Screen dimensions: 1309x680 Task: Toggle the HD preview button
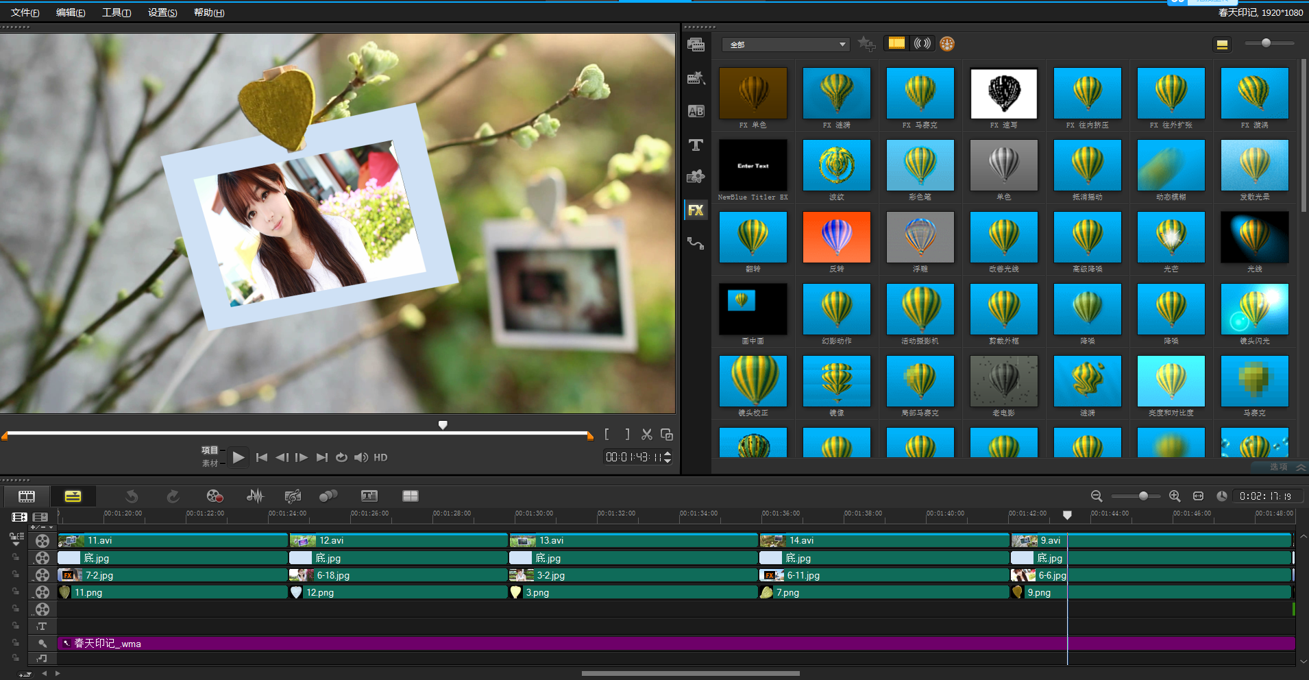pyautogui.click(x=380, y=457)
